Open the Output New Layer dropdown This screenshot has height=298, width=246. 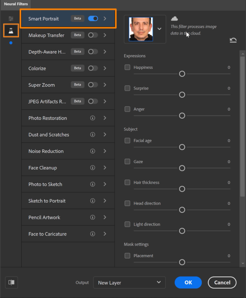(x=129, y=282)
